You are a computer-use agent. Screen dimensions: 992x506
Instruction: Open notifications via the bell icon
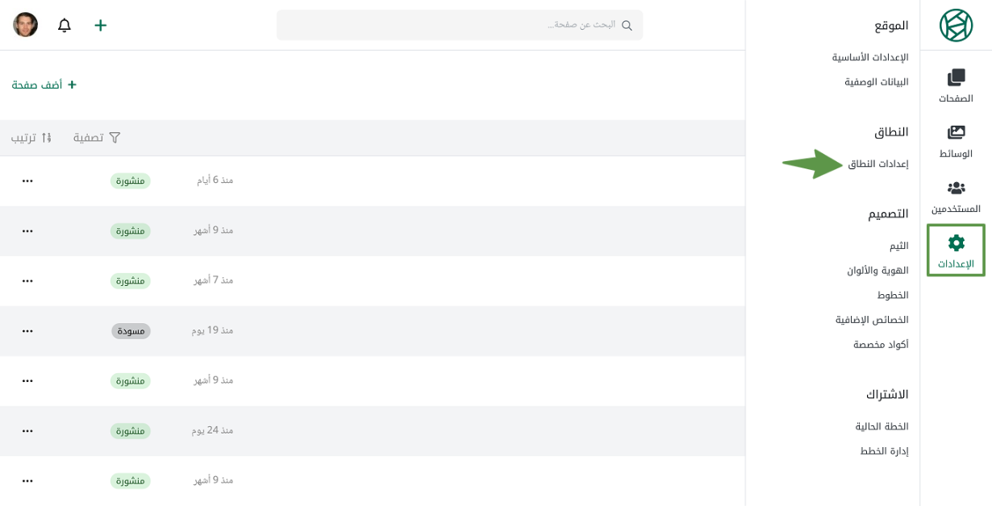(65, 25)
